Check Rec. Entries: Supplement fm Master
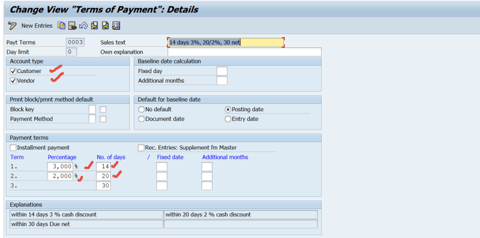 point(141,148)
